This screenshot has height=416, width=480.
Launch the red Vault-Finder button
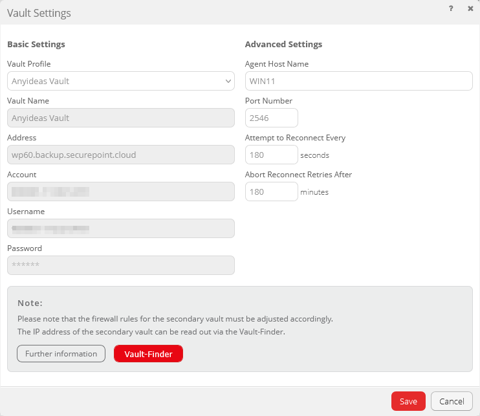point(148,354)
